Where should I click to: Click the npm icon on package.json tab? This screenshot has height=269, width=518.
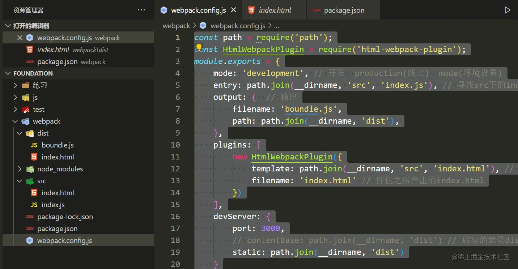point(317,10)
